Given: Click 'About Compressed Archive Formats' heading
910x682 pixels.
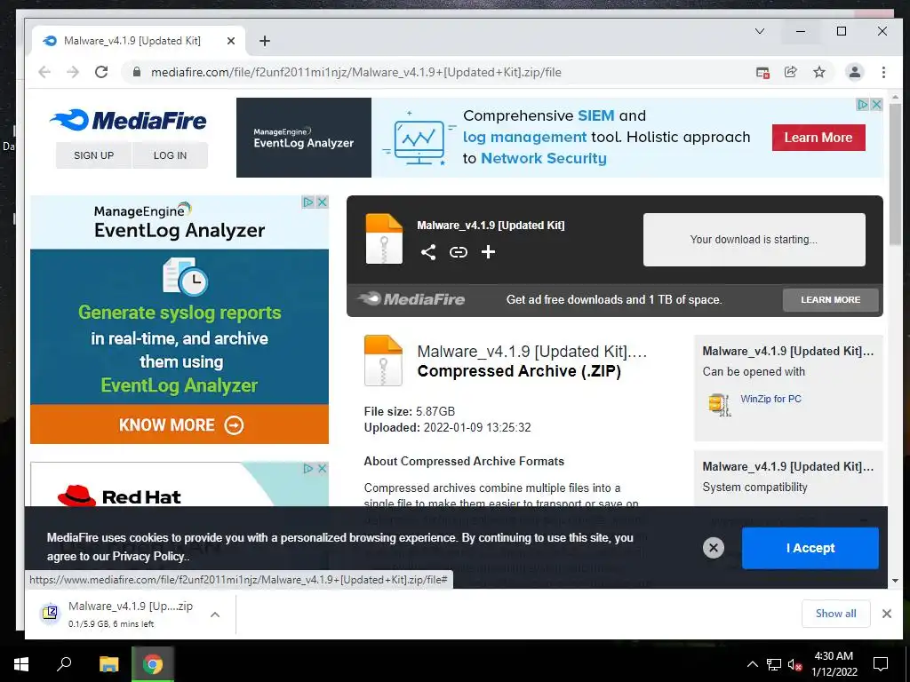Looking at the screenshot, I should pyautogui.click(x=464, y=461).
